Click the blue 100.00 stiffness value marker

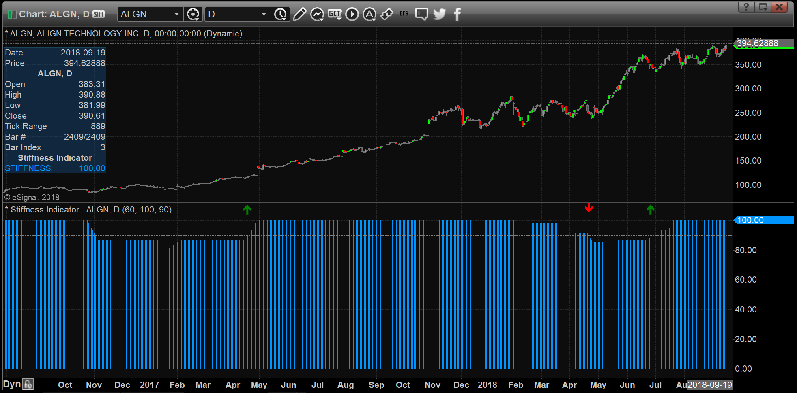pos(764,220)
